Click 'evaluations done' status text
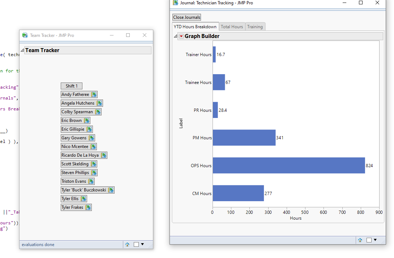The image size is (394, 258). pos(38,245)
